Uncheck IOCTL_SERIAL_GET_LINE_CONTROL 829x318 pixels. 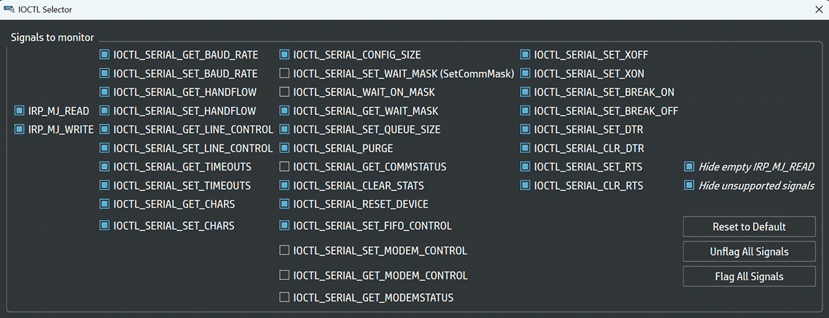[105, 129]
